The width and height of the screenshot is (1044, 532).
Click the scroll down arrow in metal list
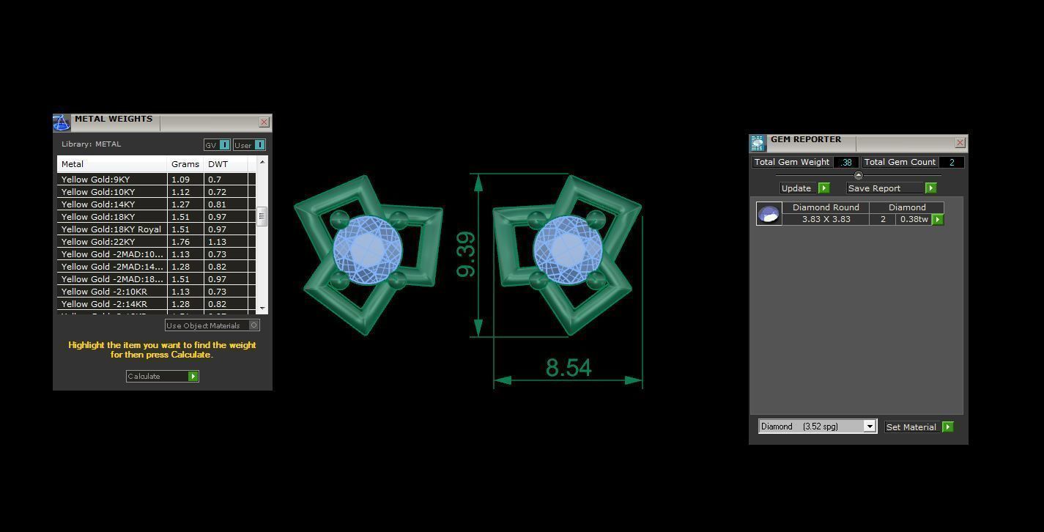pos(262,308)
